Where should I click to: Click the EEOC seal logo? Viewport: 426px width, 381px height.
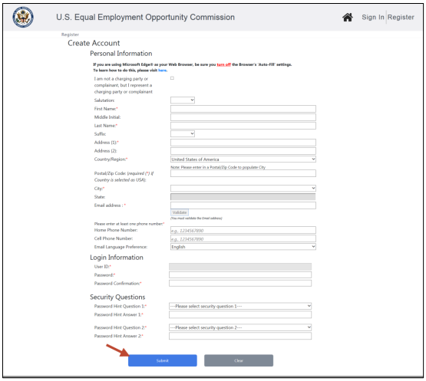[23, 17]
